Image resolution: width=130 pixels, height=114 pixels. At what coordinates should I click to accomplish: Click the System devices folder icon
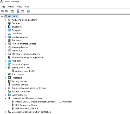point(9,95)
